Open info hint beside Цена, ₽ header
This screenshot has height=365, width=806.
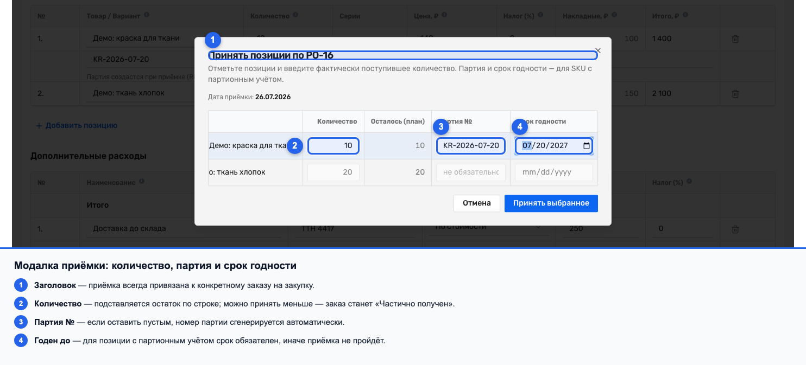(x=445, y=16)
